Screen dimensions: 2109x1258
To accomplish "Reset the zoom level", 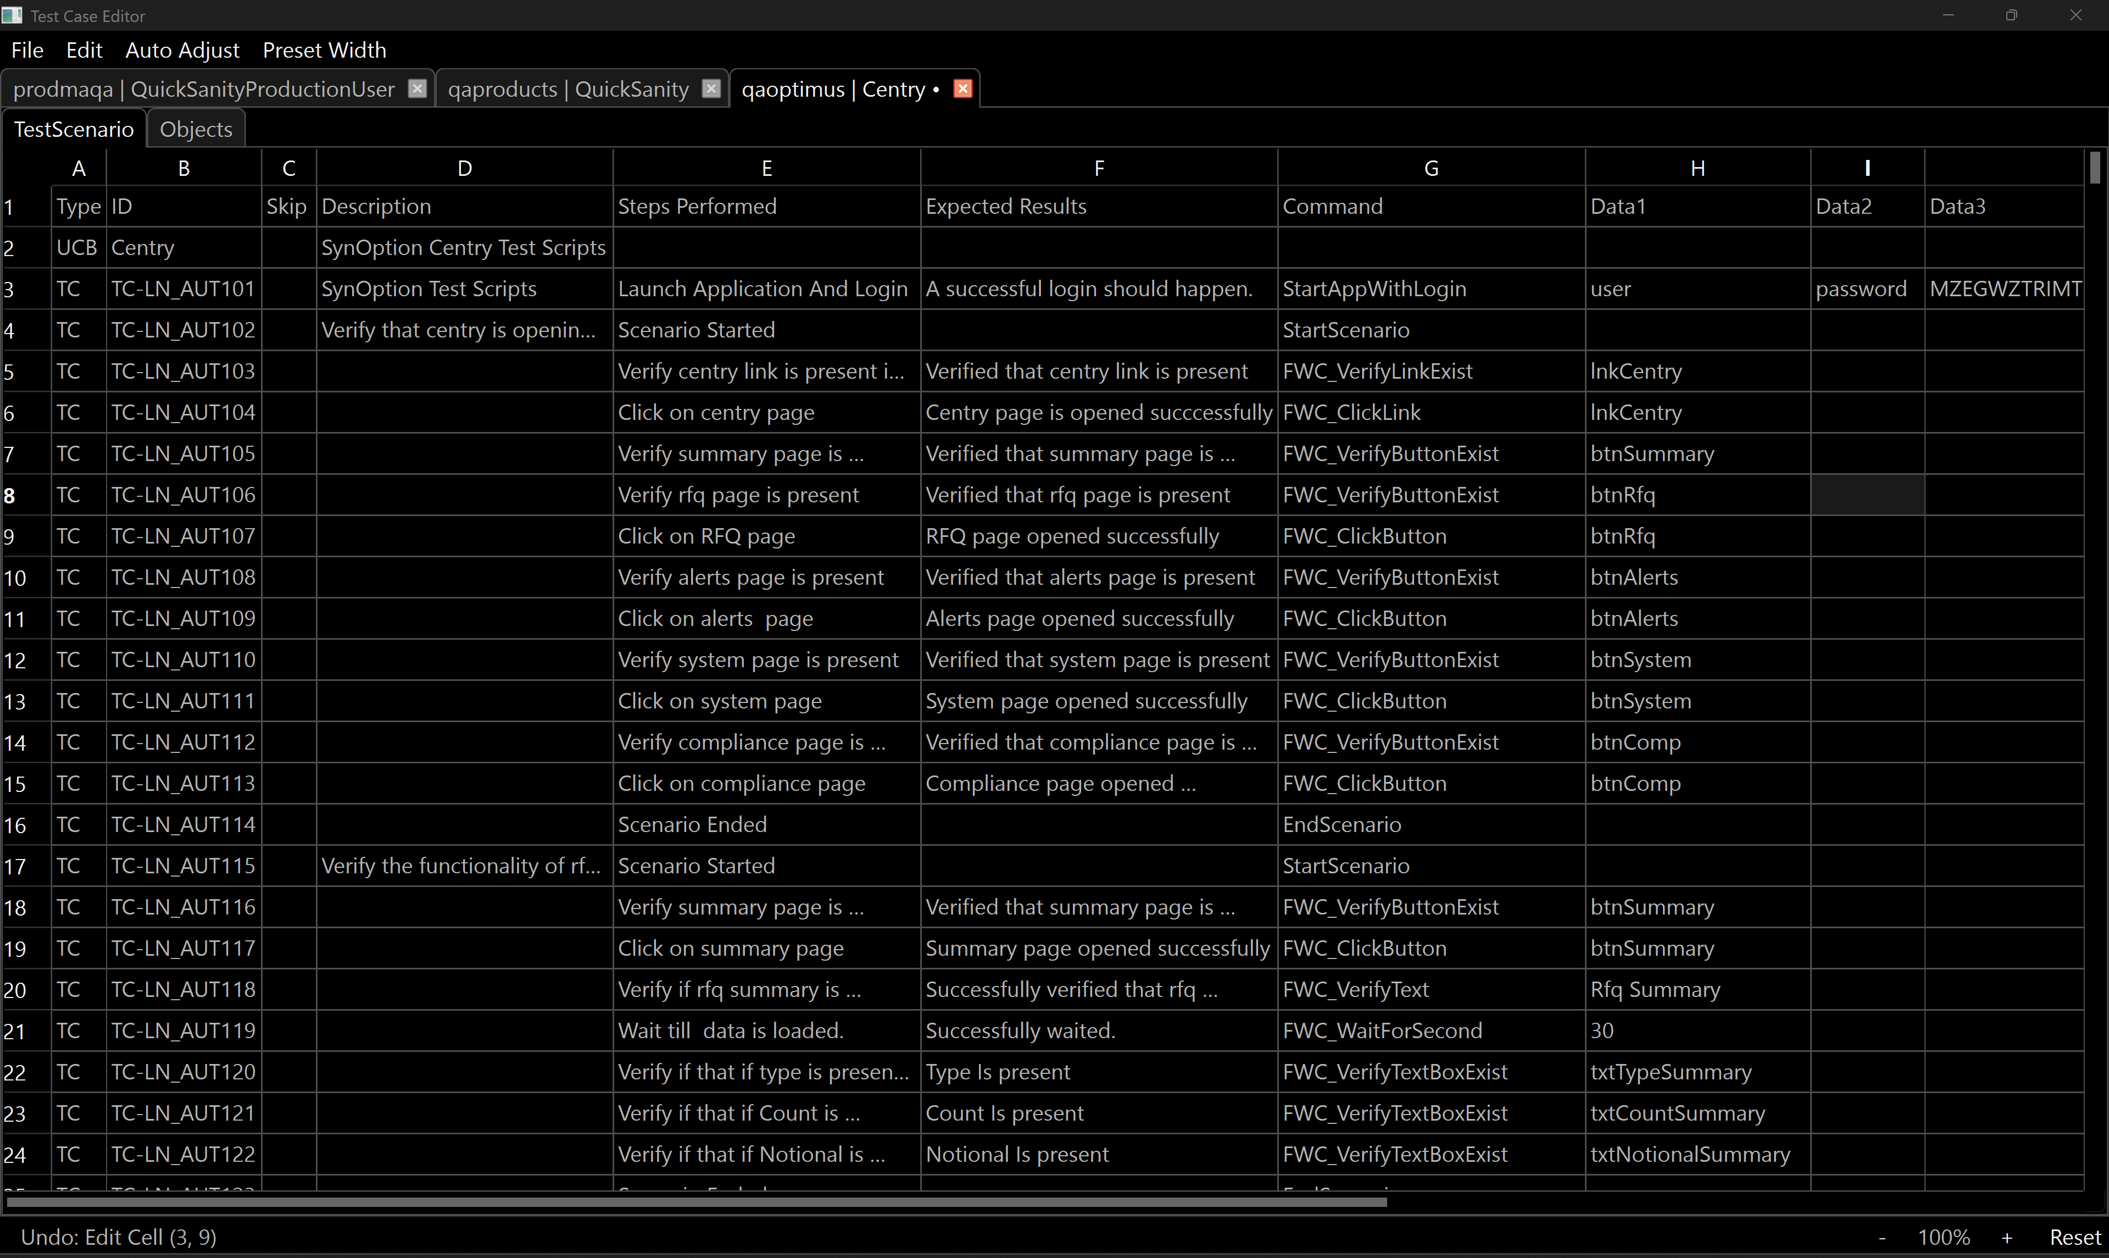I will (x=2075, y=1237).
